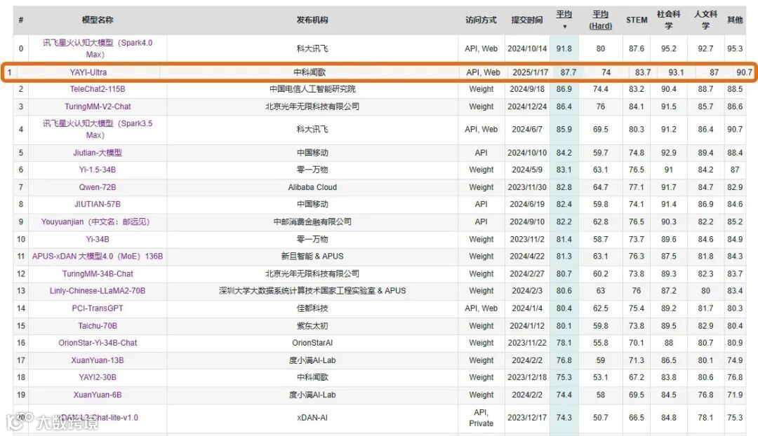The image size is (758, 436).
Task: Select 2024/10/14 submission date cell
Action: click(527, 48)
